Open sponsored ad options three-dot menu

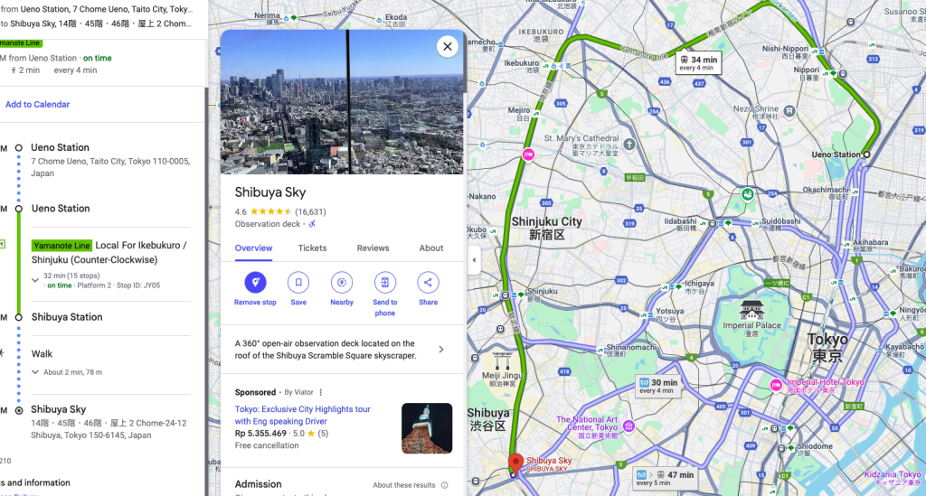(321, 392)
